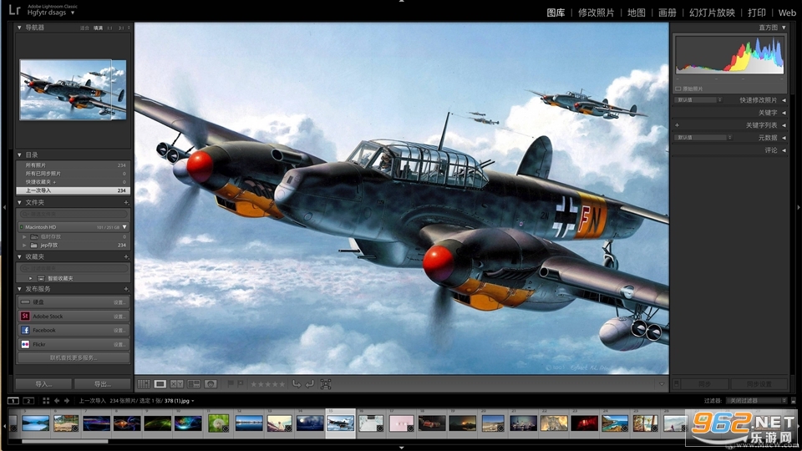Rotate photo counter-clockwise
Image resolution: width=802 pixels, height=451 pixels.
(x=297, y=383)
